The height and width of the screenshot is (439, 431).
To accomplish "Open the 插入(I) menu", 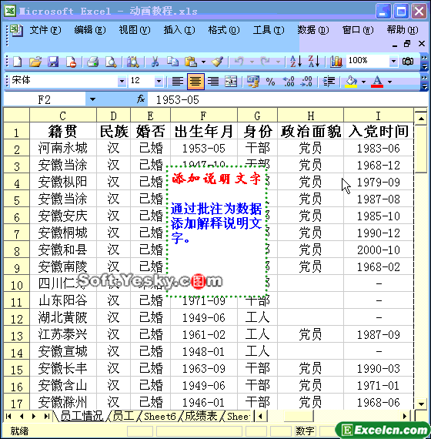I will [179, 30].
